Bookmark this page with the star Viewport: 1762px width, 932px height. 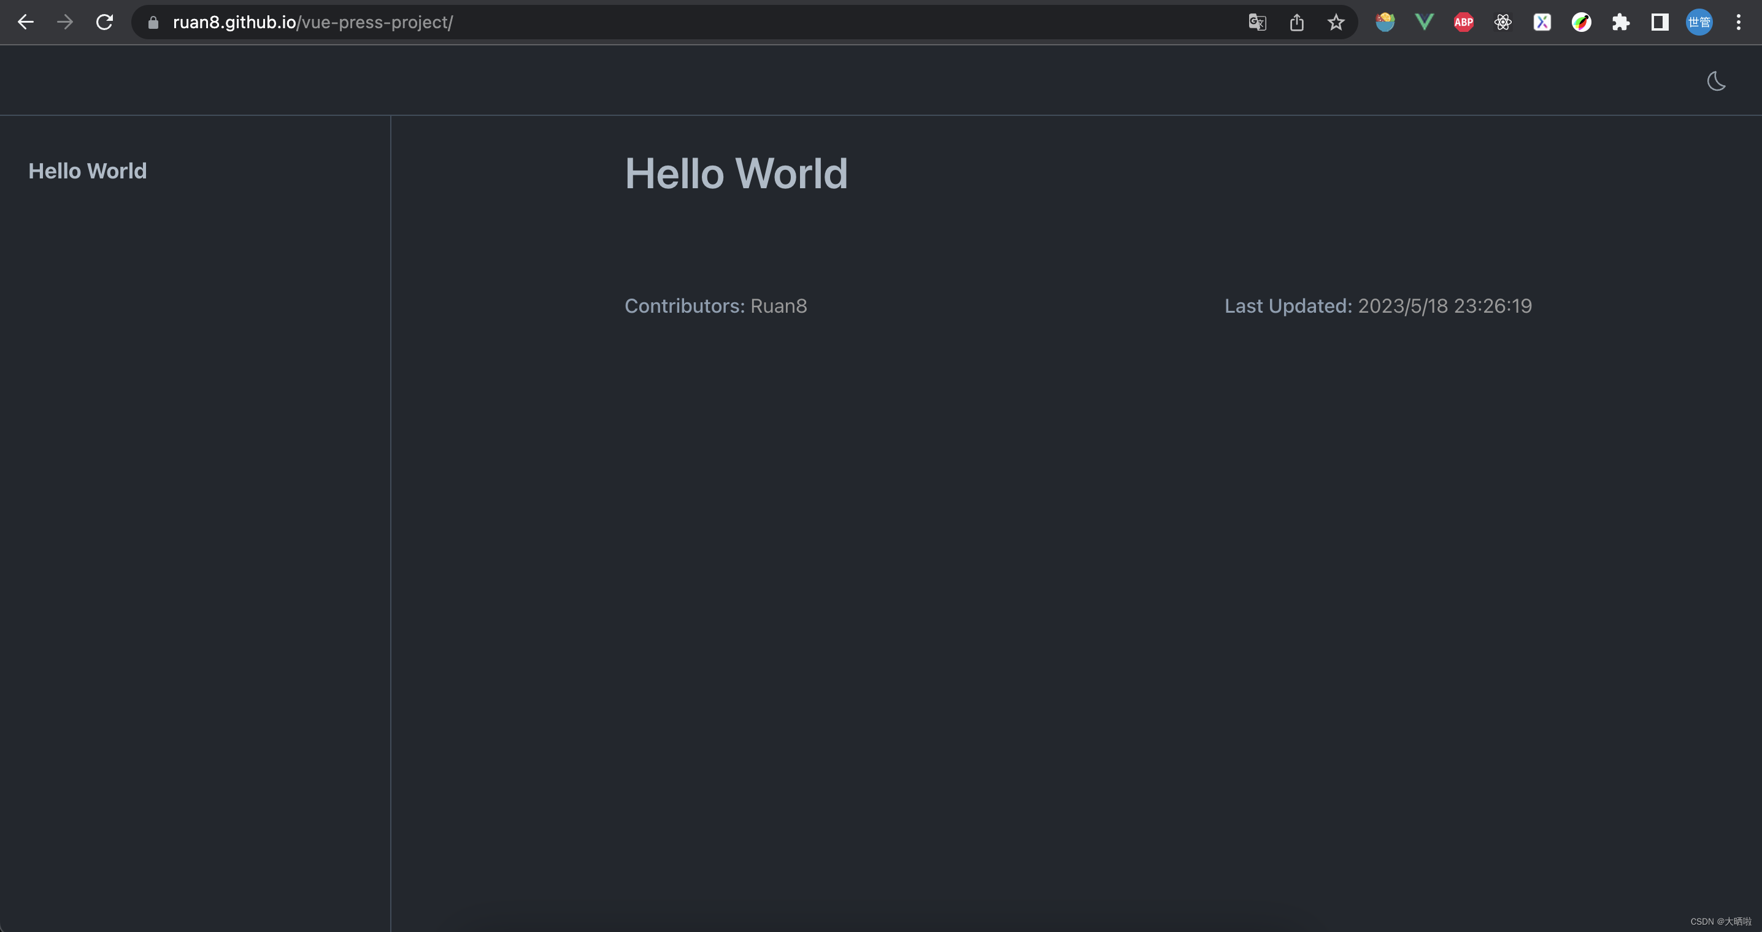[x=1336, y=23]
